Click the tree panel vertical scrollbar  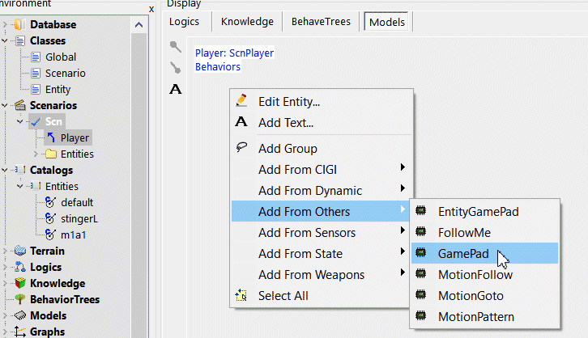click(x=138, y=162)
